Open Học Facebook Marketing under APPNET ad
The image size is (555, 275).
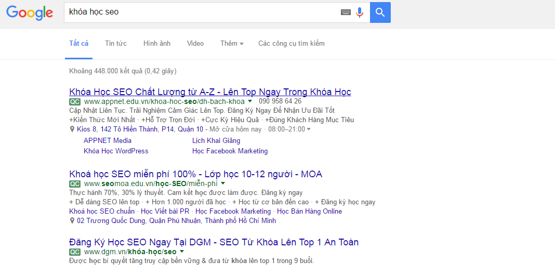coord(230,151)
